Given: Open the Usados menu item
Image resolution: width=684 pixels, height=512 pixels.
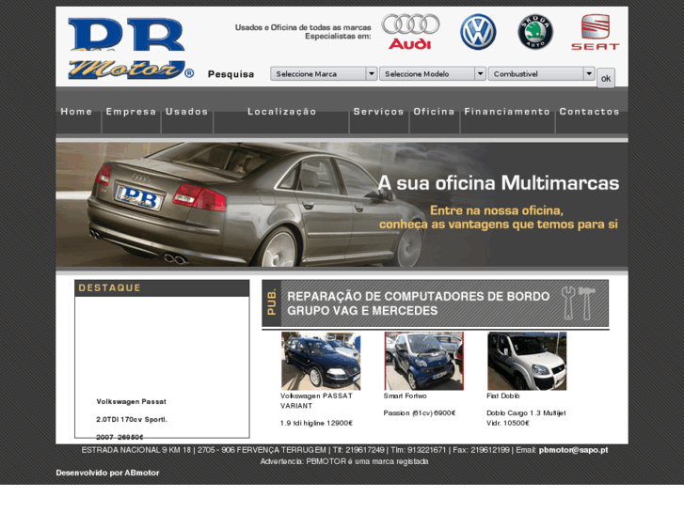Looking at the screenshot, I should [x=186, y=112].
